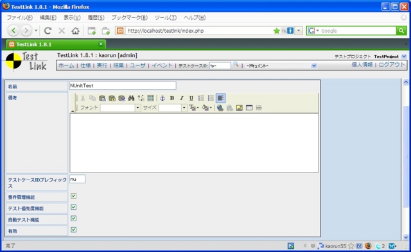Click the Cut icon in editor toolbar
The image size is (411, 252).
(83, 98)
